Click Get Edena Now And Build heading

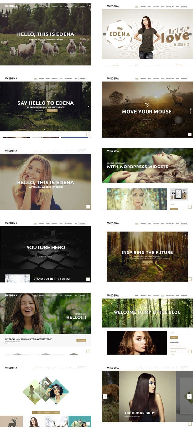coord(29,339)
